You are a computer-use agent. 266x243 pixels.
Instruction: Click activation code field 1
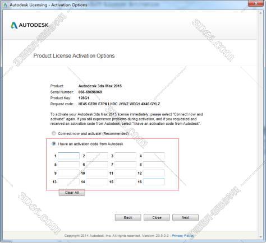tap(68, 156)
